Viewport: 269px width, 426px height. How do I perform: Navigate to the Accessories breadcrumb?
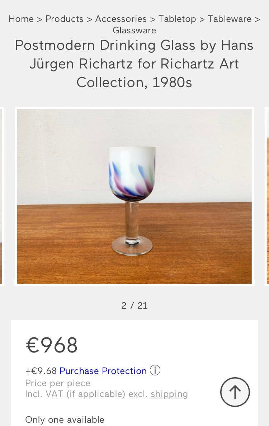pos(121,19)
